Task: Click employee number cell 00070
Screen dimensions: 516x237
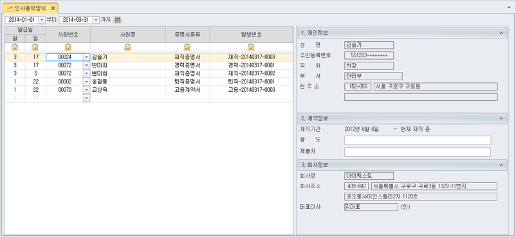Action: click(x=64, y=90)
